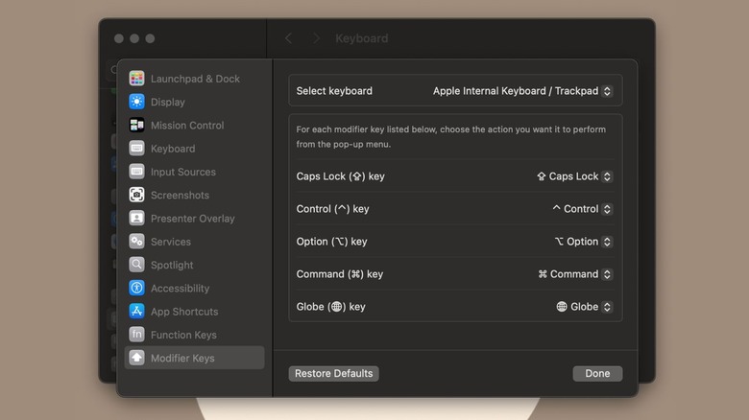
Task: Click the 'Caps Lock (⇪) key' label
Action: tap(340, 176)
